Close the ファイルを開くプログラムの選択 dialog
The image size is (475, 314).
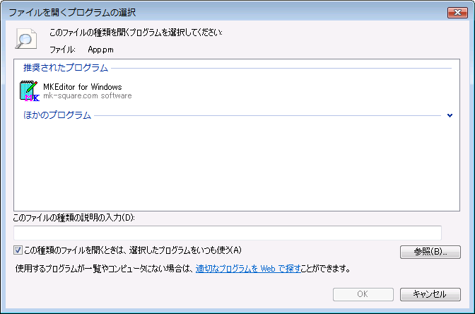coord(457,13)
